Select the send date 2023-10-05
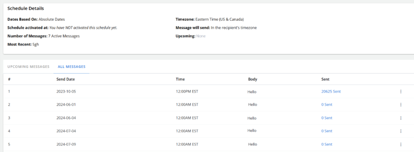 pyautogui.click(x=66, y=92)
